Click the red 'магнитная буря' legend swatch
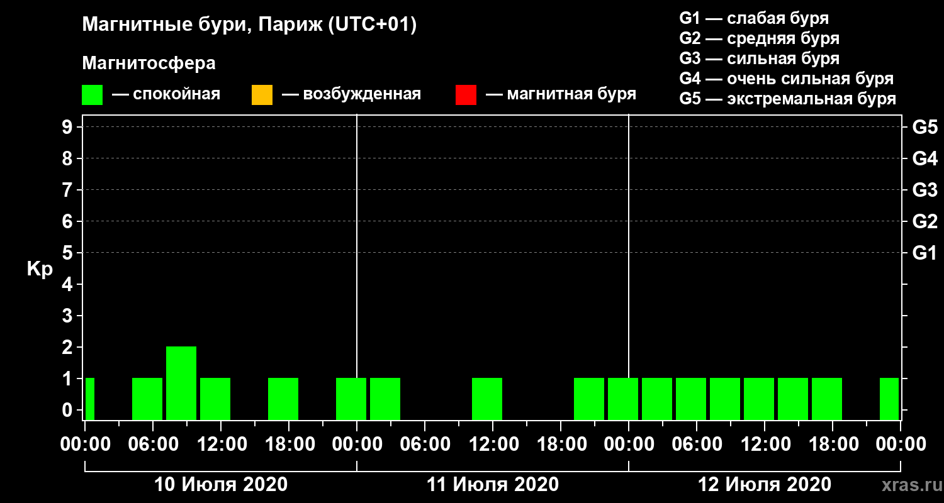This screenshot has width=944, height=503. (466, 95)
